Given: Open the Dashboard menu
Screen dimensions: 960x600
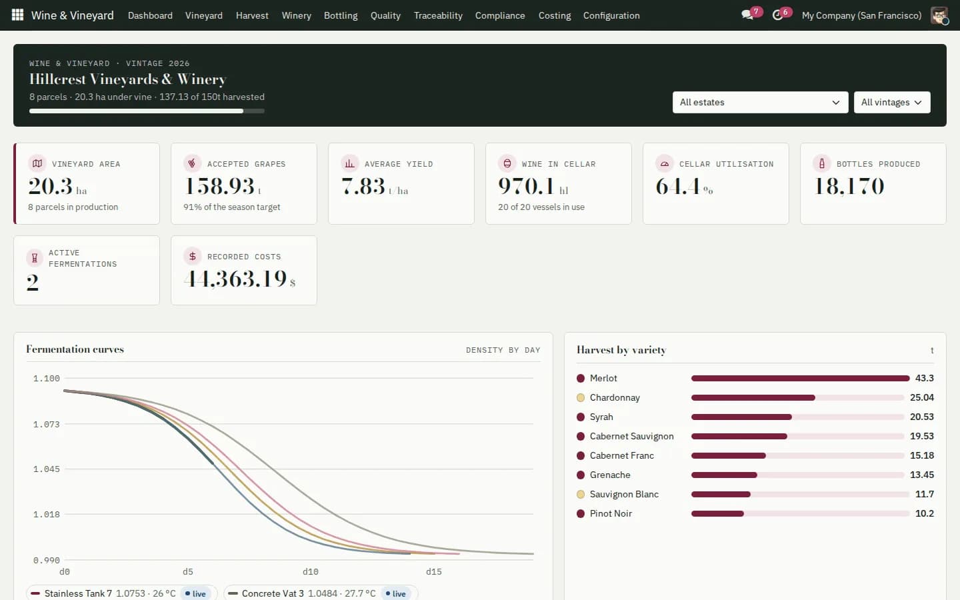Looking at the screenshot, I should point(150,15).
